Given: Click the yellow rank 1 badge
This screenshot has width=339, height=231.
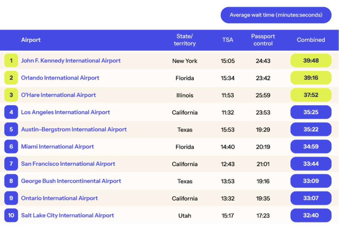Looking at the screenshot, I should [11, 61].
